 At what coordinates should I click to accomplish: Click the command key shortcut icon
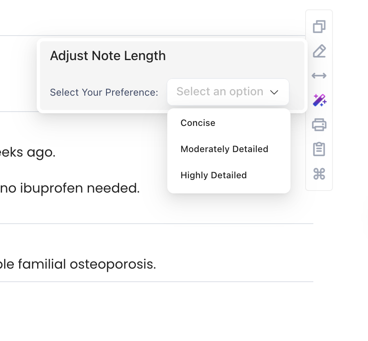[319, 174]
